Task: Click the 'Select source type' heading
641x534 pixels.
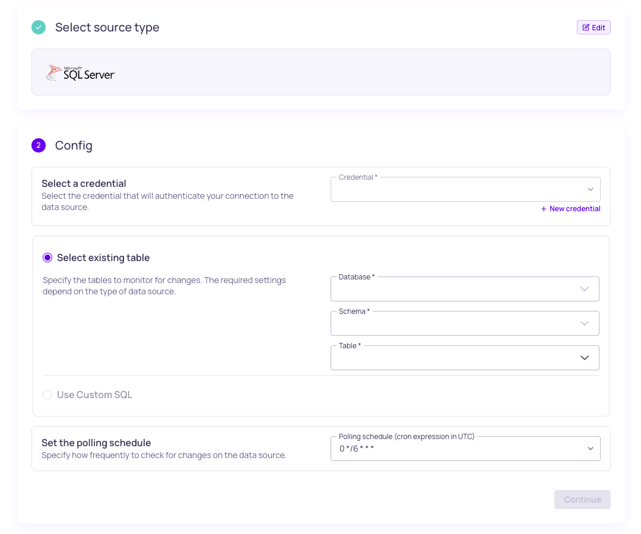Action: click(x=107, y=27)
